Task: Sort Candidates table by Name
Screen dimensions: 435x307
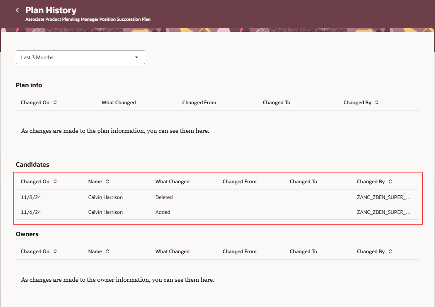Action: (107, 181)
